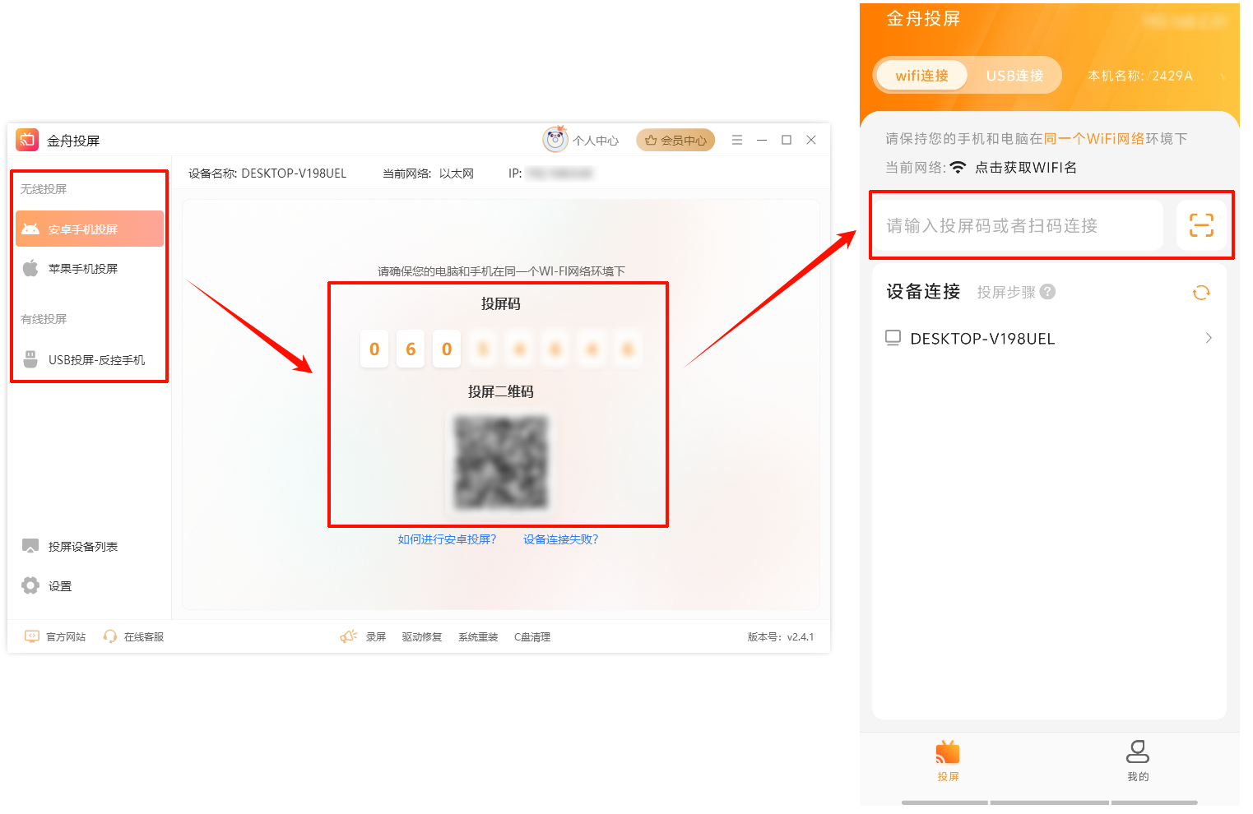Open the 设置 settings page
1253x814 pixels.
click(61, 585)
